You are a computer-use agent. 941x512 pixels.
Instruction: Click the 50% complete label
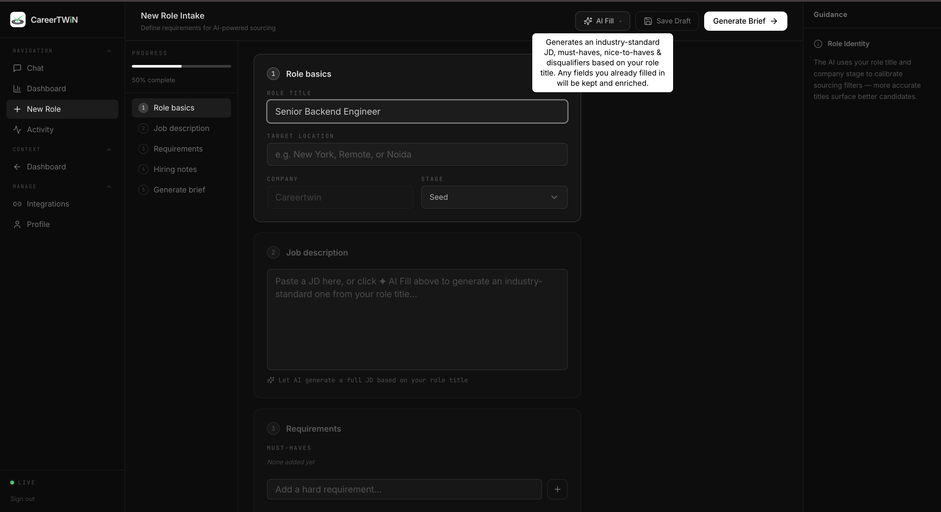click(x=153, y=80)
